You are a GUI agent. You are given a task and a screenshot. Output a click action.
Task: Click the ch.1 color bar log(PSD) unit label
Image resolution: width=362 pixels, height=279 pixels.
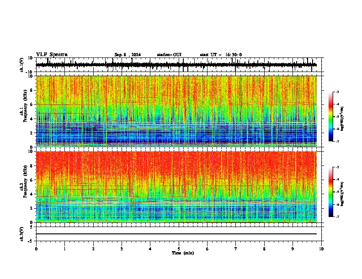pos(342,119)
